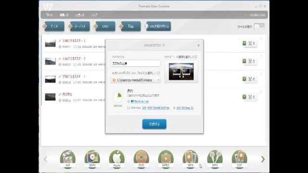
Task: Click the add ビデオ button
Action: 53,26
